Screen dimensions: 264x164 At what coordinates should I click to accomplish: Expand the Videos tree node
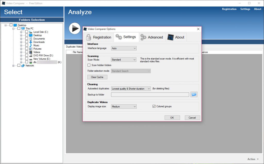[21, 52]
